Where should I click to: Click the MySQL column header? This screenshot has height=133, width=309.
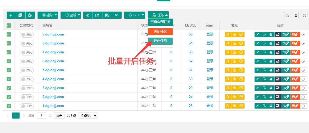pos(191,25)
